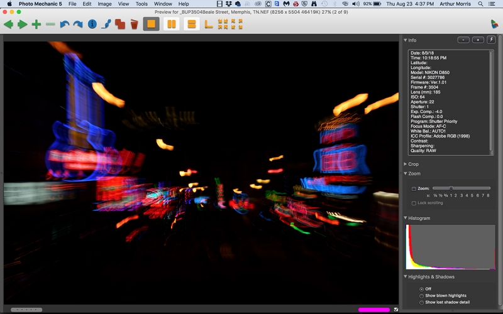Zoom out with the faded minus icon
This screenshot has width=503, height=314.
click(x=50, y=24)
